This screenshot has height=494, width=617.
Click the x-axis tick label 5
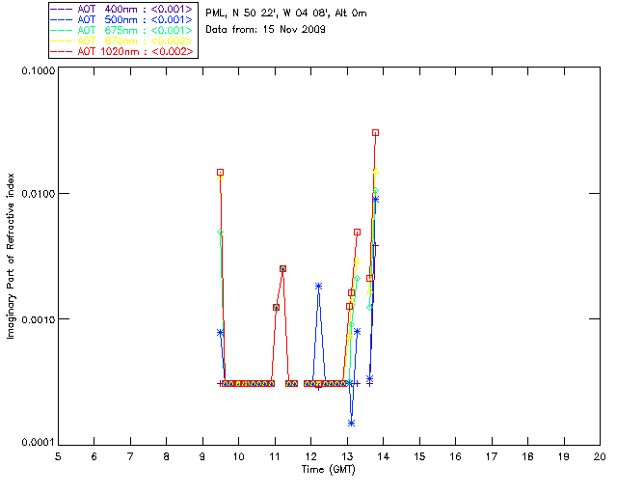[x=58, y=456]
